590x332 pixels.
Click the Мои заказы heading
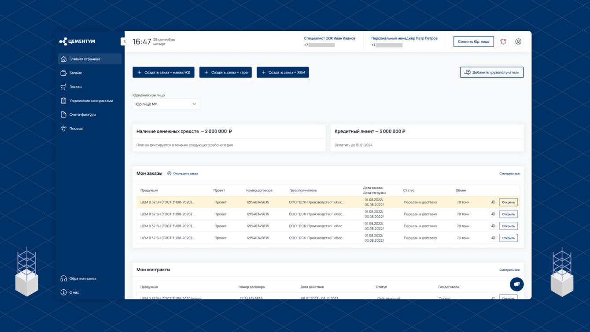click(149, 173)
